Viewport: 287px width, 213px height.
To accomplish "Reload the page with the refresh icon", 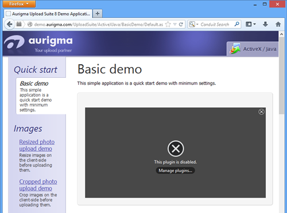I will 181,25.
